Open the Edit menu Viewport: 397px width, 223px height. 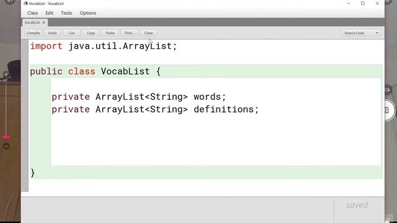[x=50, y=13]
